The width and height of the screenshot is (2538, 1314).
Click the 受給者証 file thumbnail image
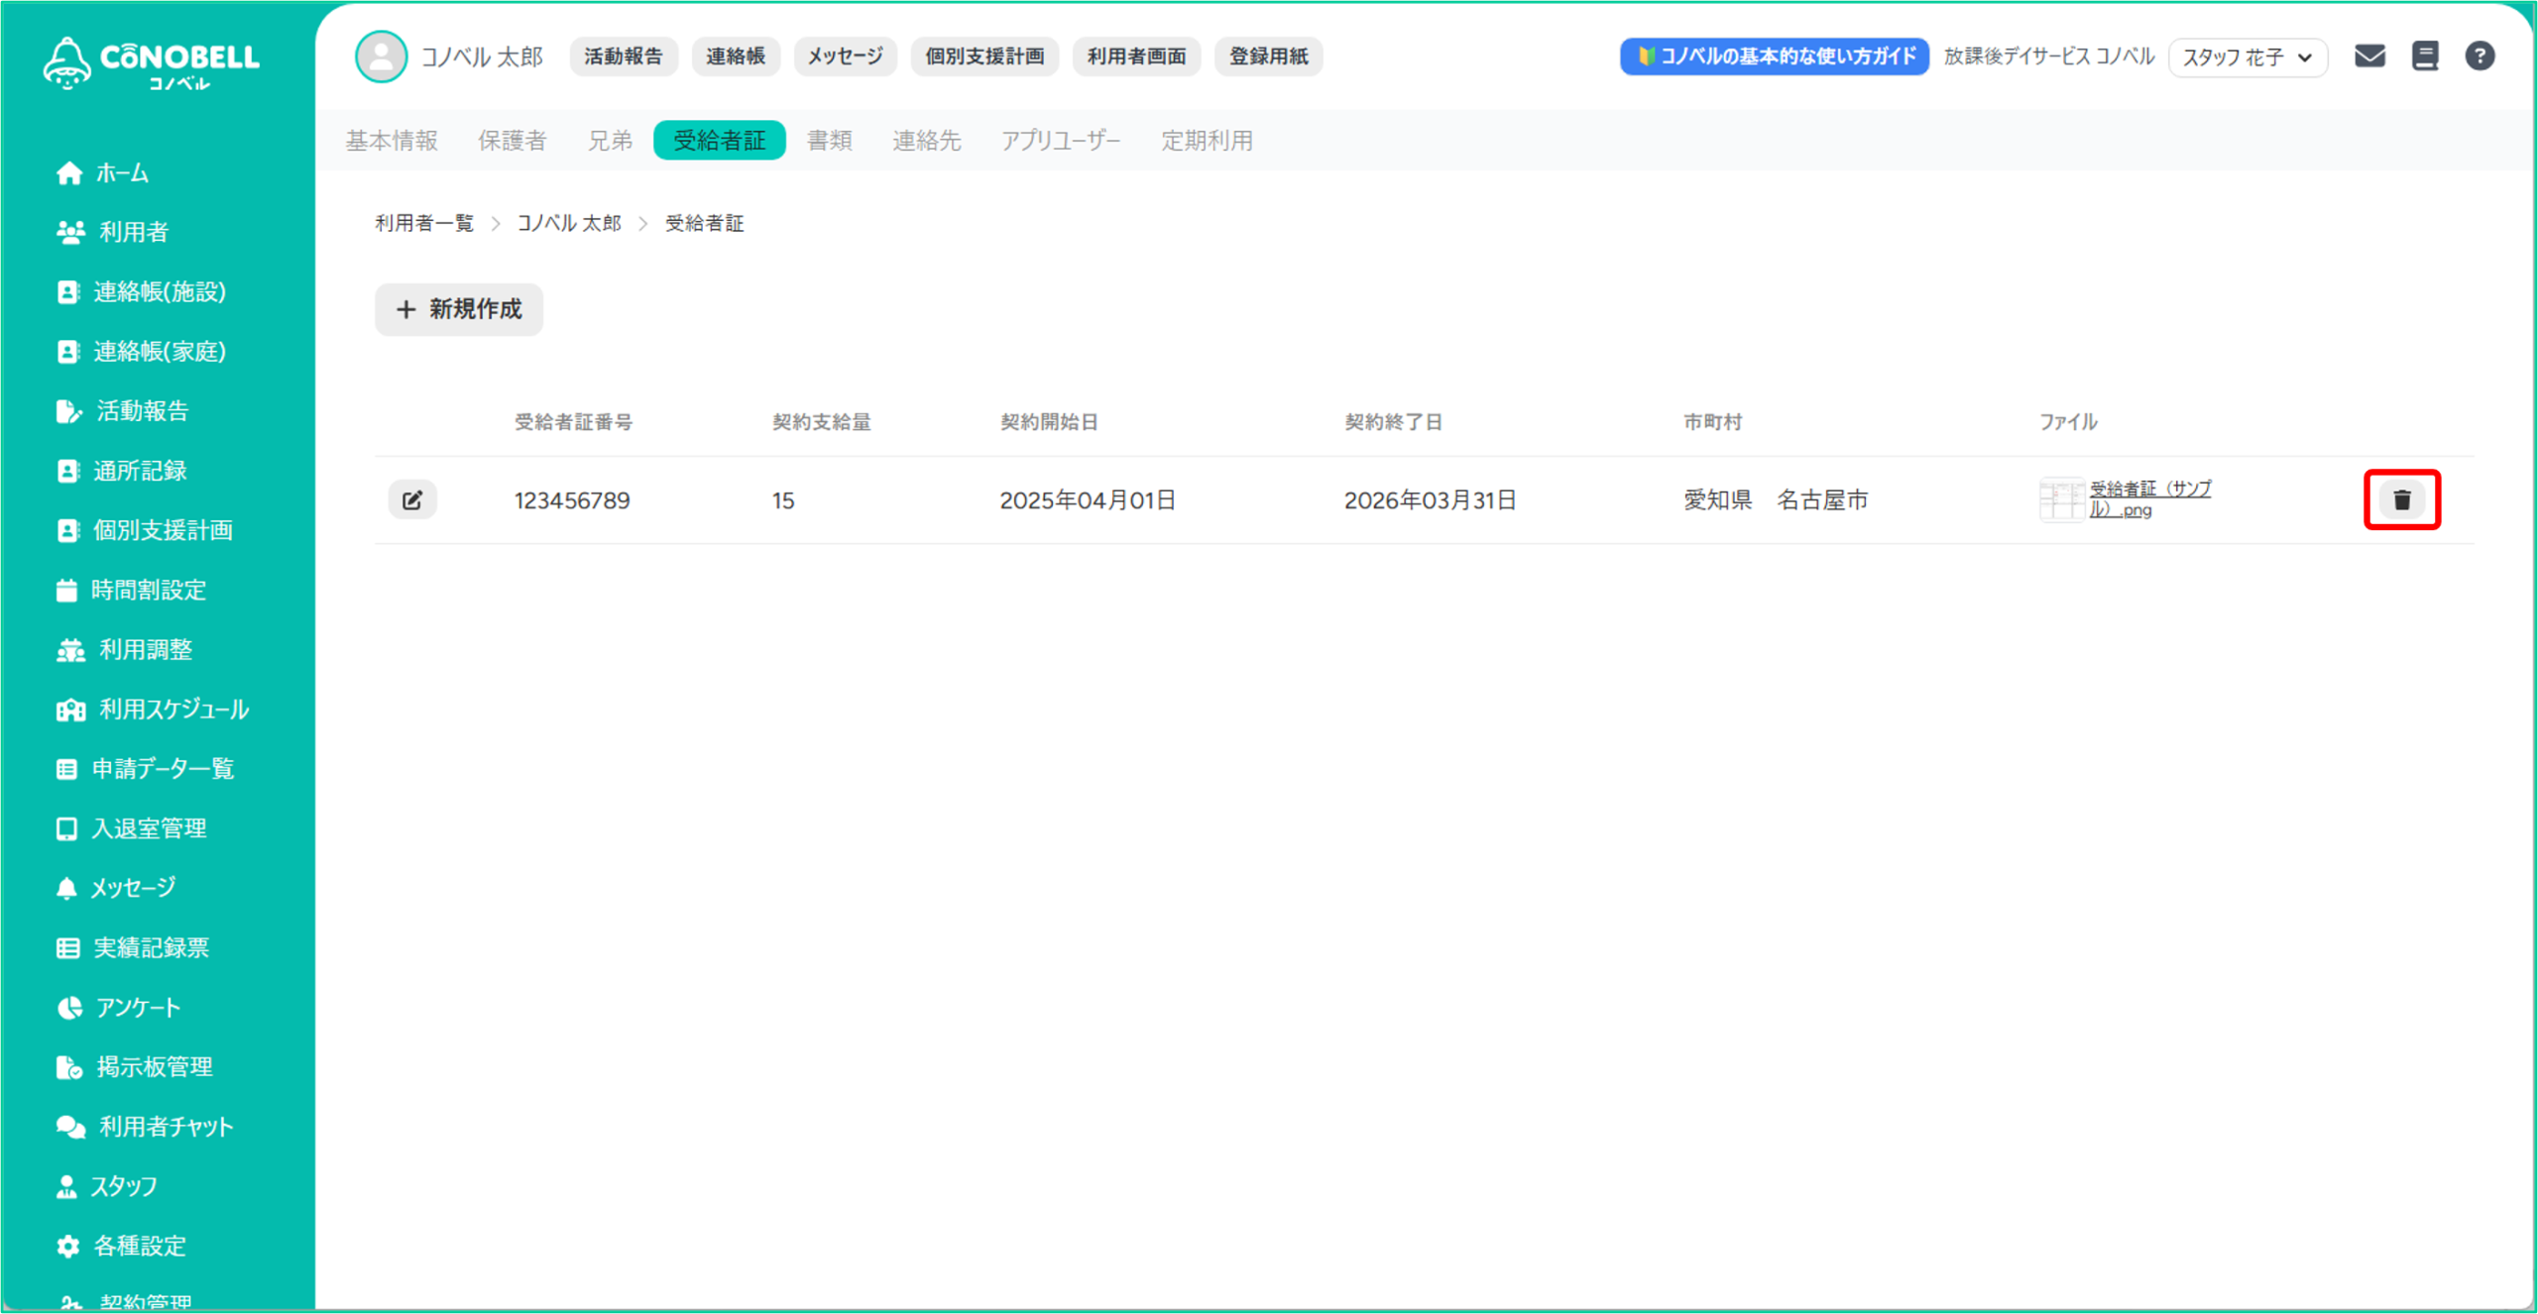(2060, 498)
